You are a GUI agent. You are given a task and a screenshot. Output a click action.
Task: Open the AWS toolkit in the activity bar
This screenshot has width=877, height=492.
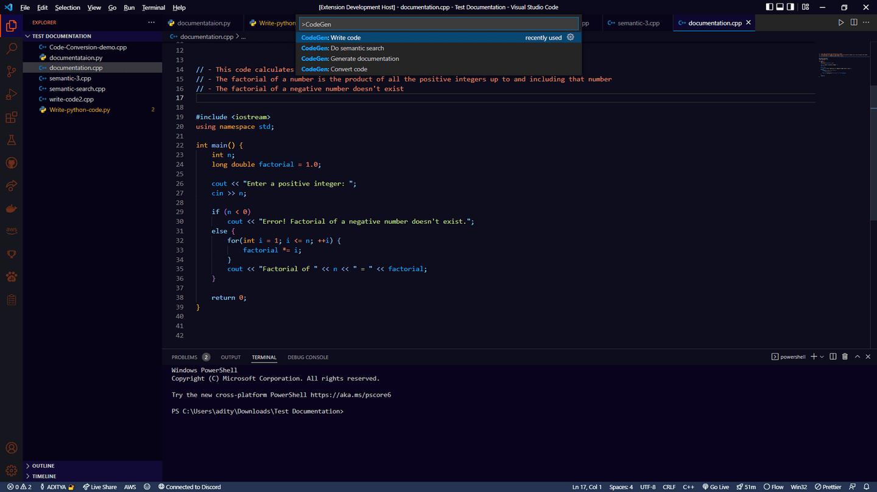tap(11, 231)
